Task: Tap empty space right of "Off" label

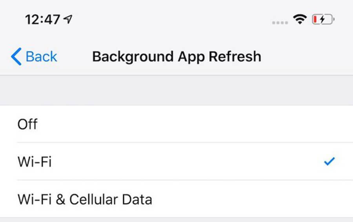Action: coord(196,124)
